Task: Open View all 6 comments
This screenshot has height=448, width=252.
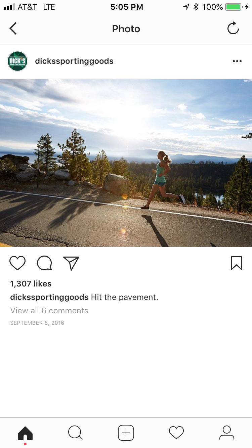Action: pyautogui.click(x=49, y=311)
